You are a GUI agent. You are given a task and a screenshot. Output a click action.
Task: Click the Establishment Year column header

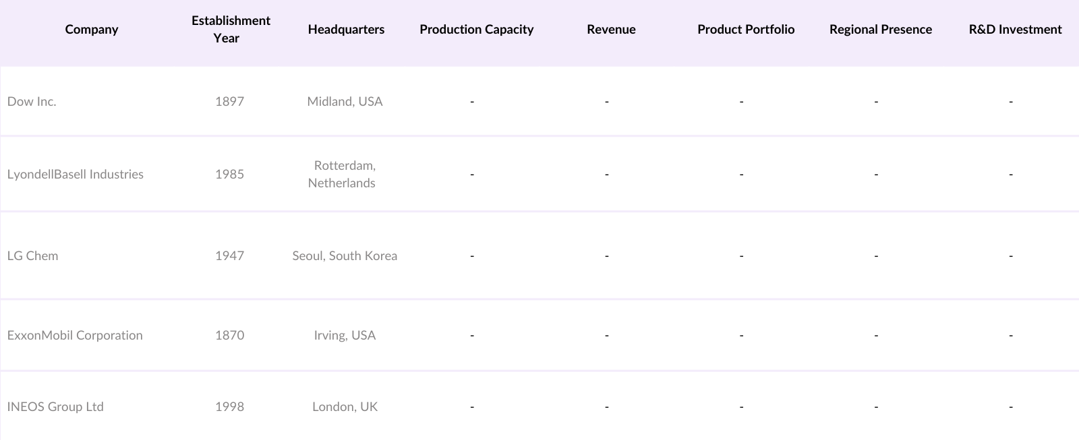(x=231, y=30)
